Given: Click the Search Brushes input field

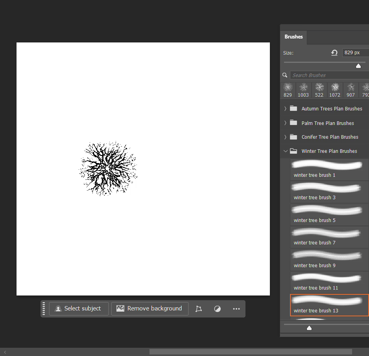Looking at the screenshot, I should [328, 75].
